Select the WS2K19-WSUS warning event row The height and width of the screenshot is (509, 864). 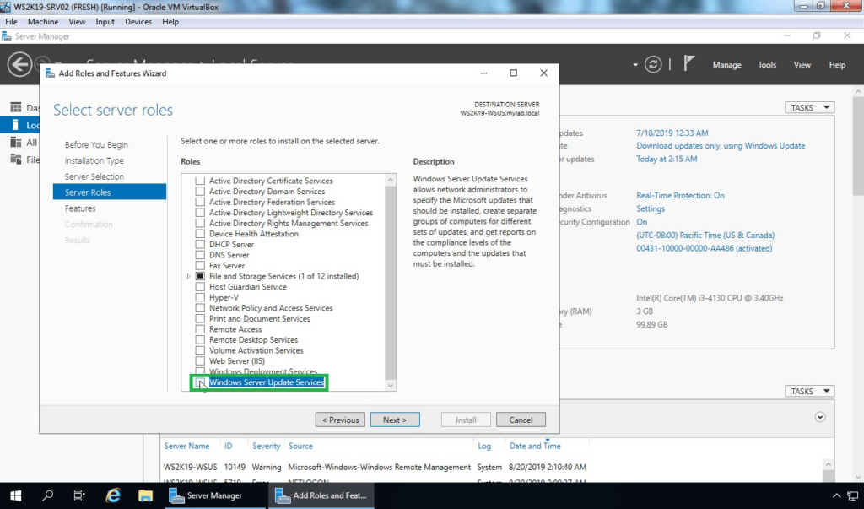point(375,467)
